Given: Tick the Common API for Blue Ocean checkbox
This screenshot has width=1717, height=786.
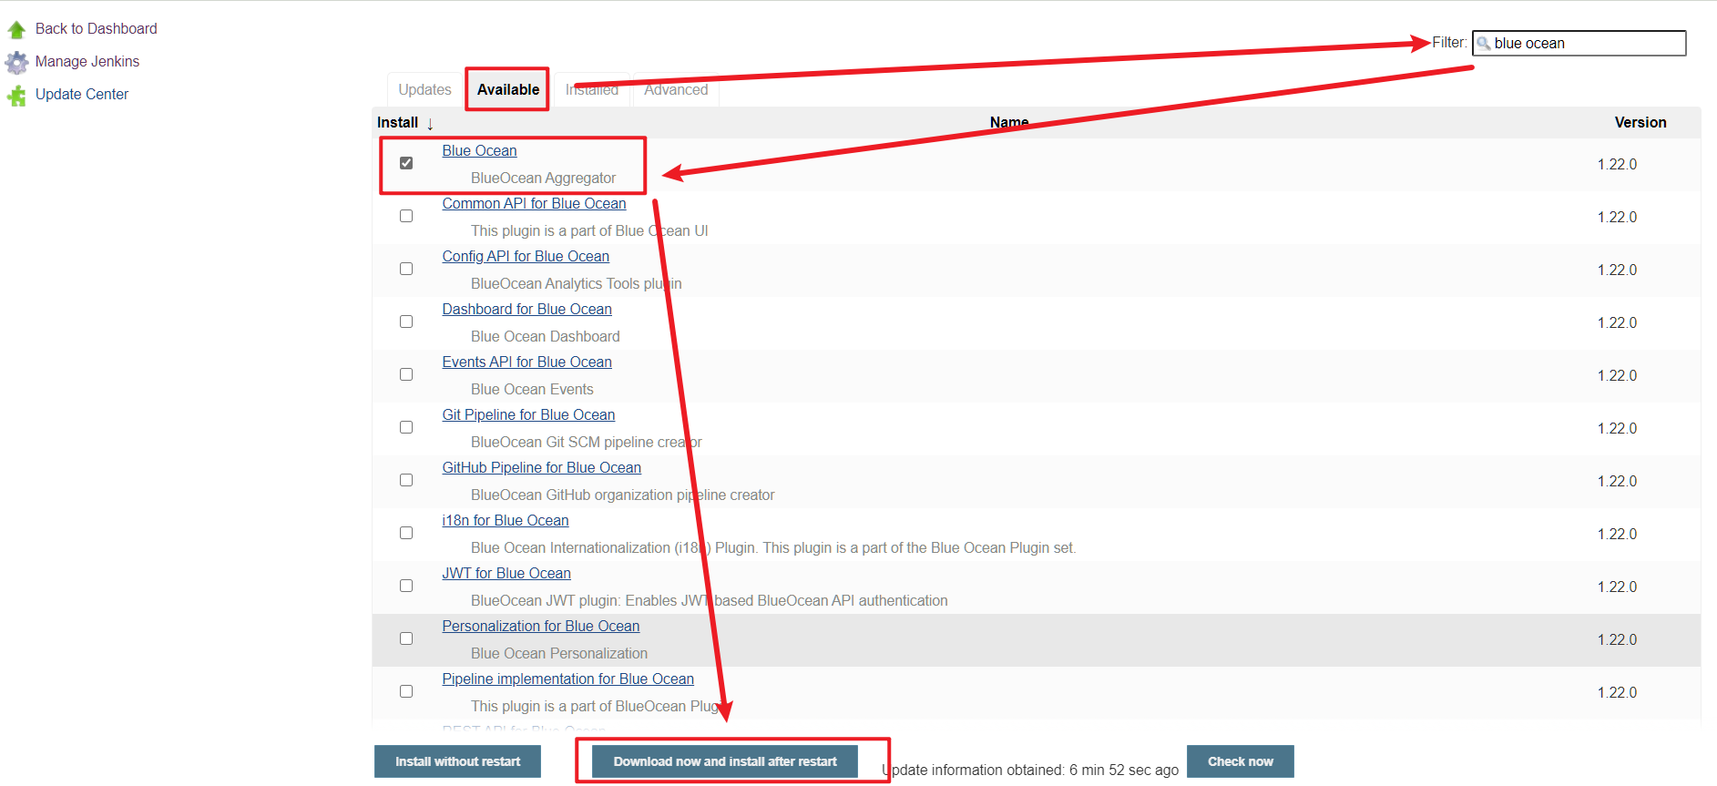Looking at the screenshot, I should point(406,216).
